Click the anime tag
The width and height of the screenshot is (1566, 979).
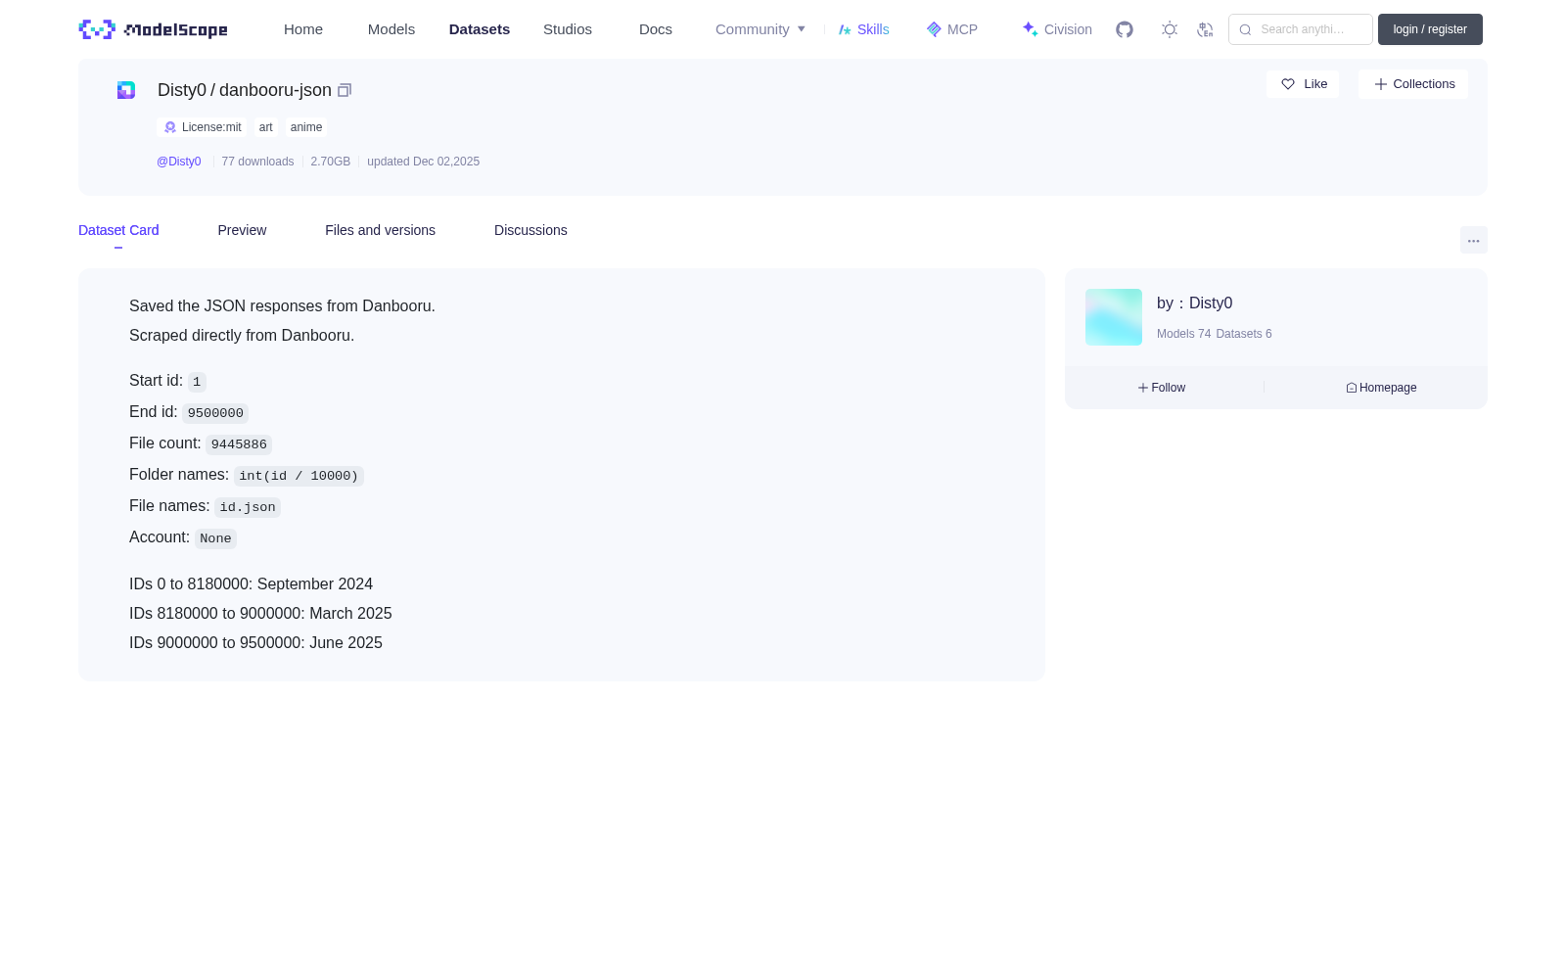pos(306,127)
